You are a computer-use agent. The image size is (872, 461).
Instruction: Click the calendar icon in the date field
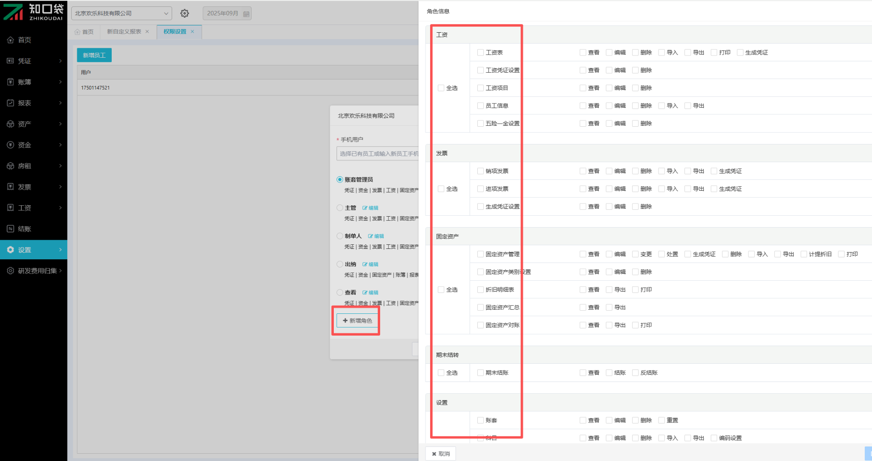(x=246, y=14)
